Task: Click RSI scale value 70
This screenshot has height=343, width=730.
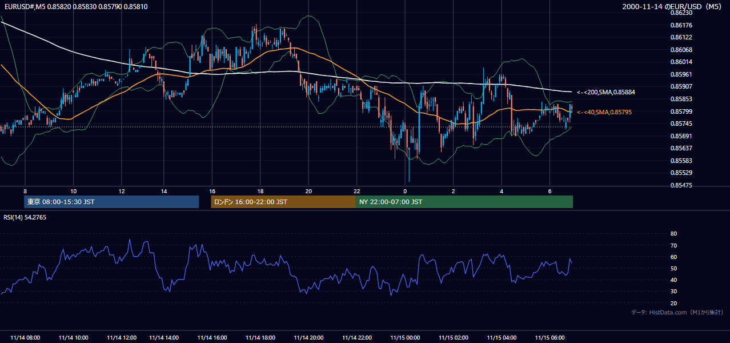Action: click(x=673, y=245)
